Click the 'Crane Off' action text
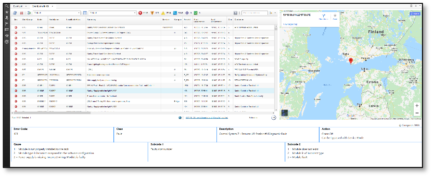The height and width of the screenshot is (177, 432). 327,134
